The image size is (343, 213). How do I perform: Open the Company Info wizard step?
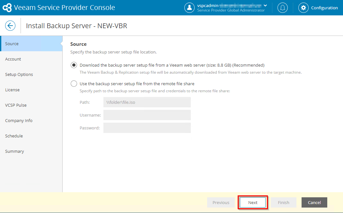coord(31,121)
